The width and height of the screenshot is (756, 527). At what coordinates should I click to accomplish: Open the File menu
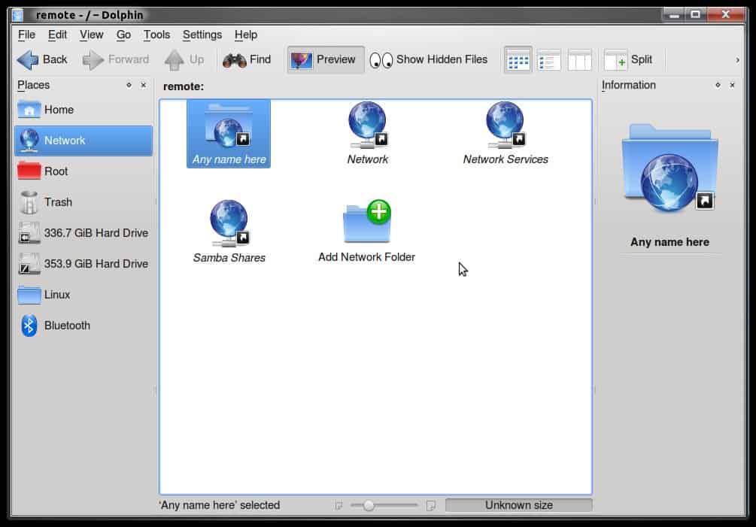point(26,35)
